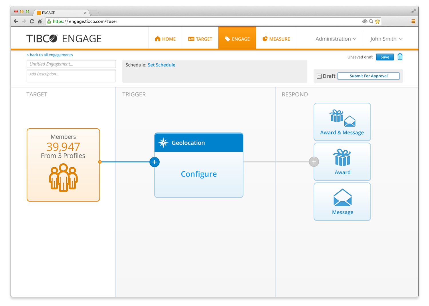Close the ENGAGE browser tab
Viewport: 429px width, 306px height.
[x=85, y=13]
